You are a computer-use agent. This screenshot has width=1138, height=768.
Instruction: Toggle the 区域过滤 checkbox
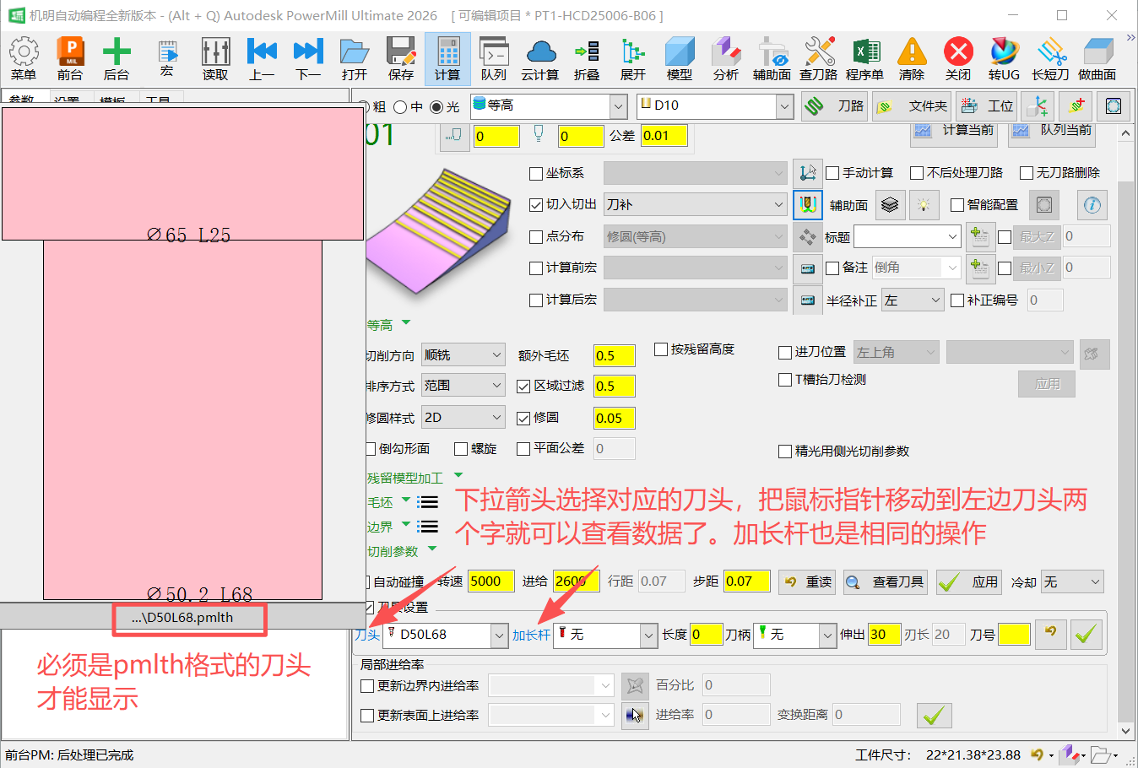point(523,387)
